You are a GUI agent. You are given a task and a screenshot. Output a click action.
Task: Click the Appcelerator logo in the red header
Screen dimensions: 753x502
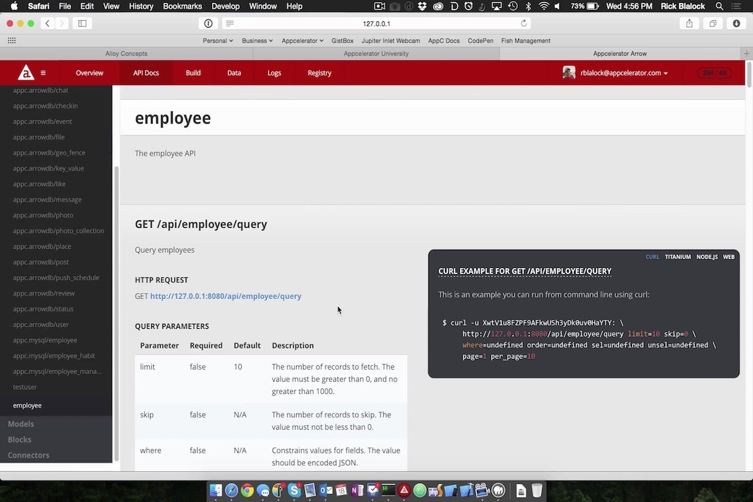point(26,73)
